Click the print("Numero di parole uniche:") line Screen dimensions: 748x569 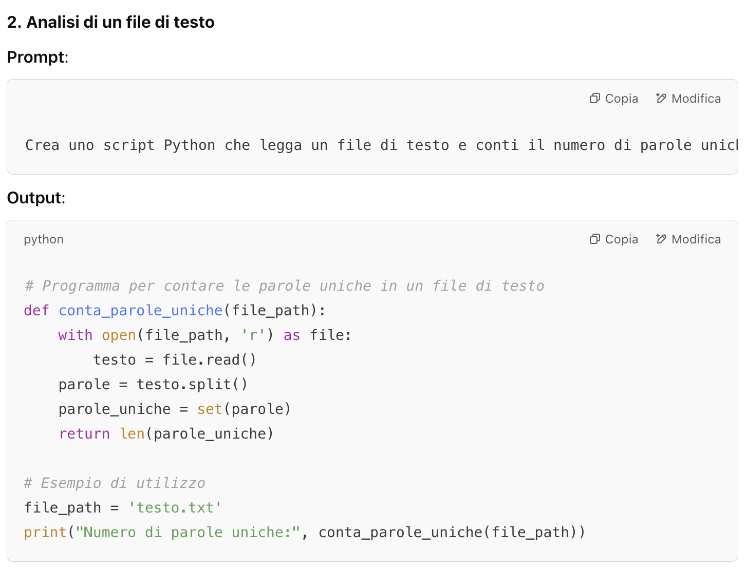click(x=305, y=533)
